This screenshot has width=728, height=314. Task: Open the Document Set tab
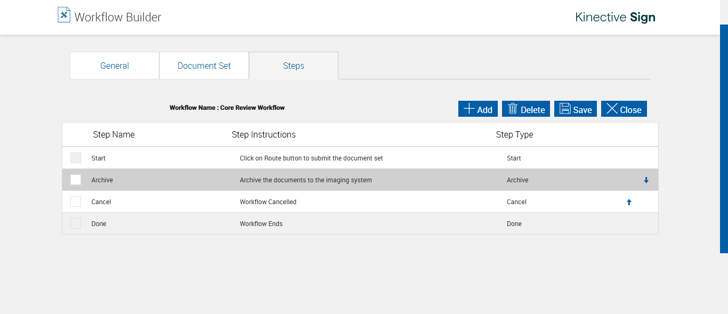tap(204, 66)
